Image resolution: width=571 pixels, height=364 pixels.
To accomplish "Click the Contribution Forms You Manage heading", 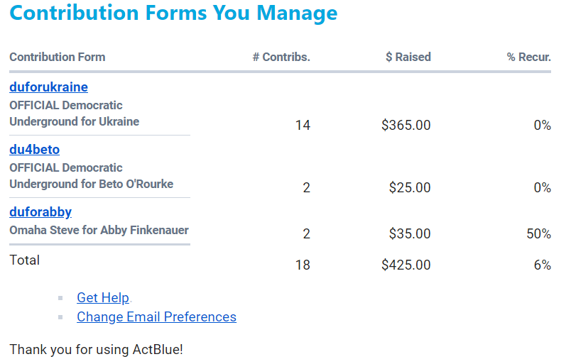I will (x=173, y=13).
